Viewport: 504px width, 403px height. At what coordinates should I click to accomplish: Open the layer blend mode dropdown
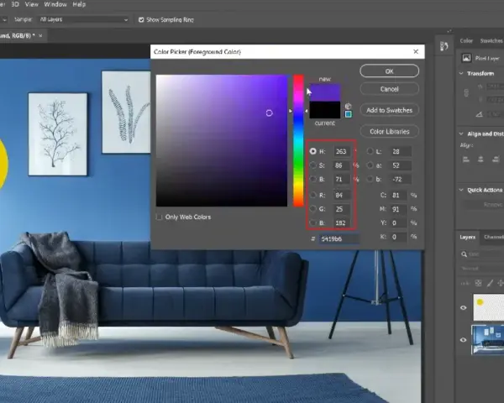(x=482, y=269)
